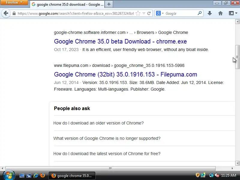Click People also ask heading

(72, 108)
